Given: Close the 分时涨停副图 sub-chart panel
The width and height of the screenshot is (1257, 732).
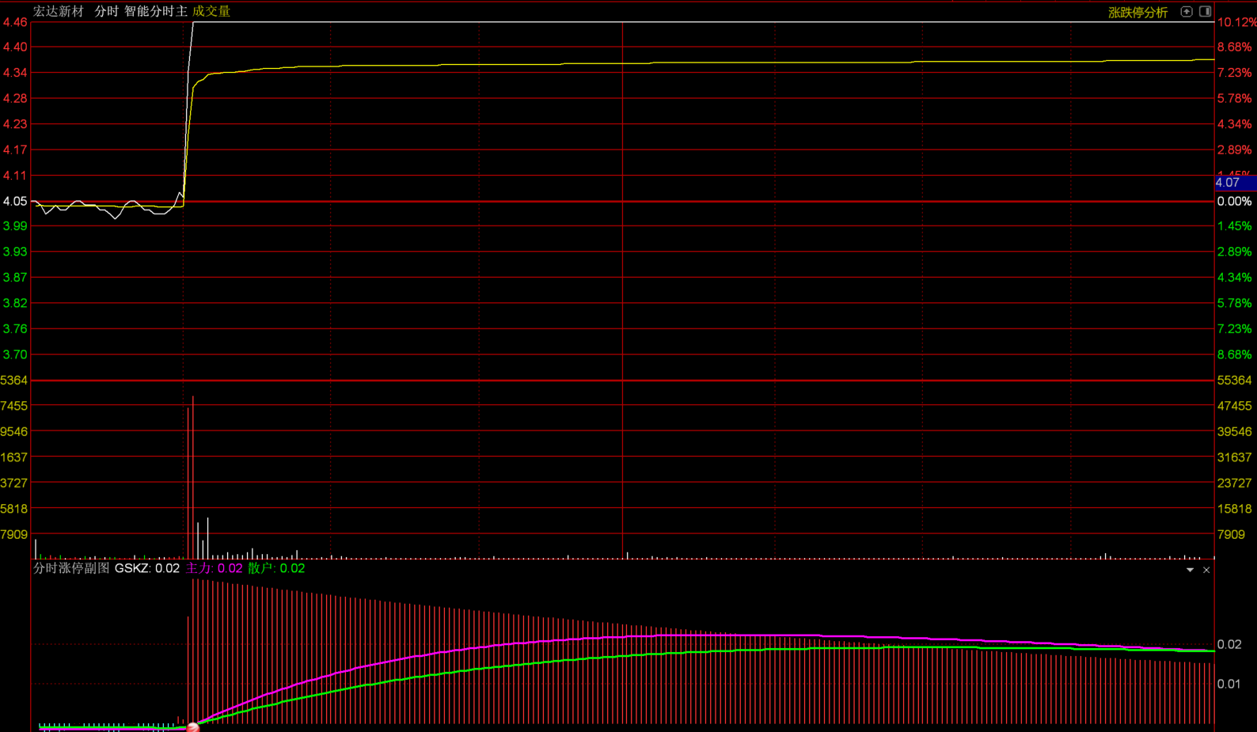Looking at the screenshot, I should (1206, 570).
